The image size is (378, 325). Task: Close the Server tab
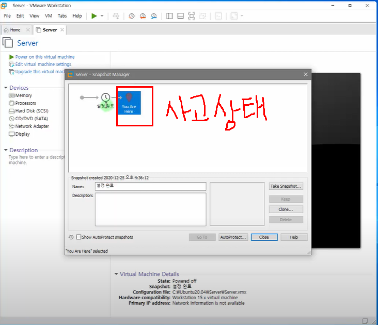(x=62, y=30)
